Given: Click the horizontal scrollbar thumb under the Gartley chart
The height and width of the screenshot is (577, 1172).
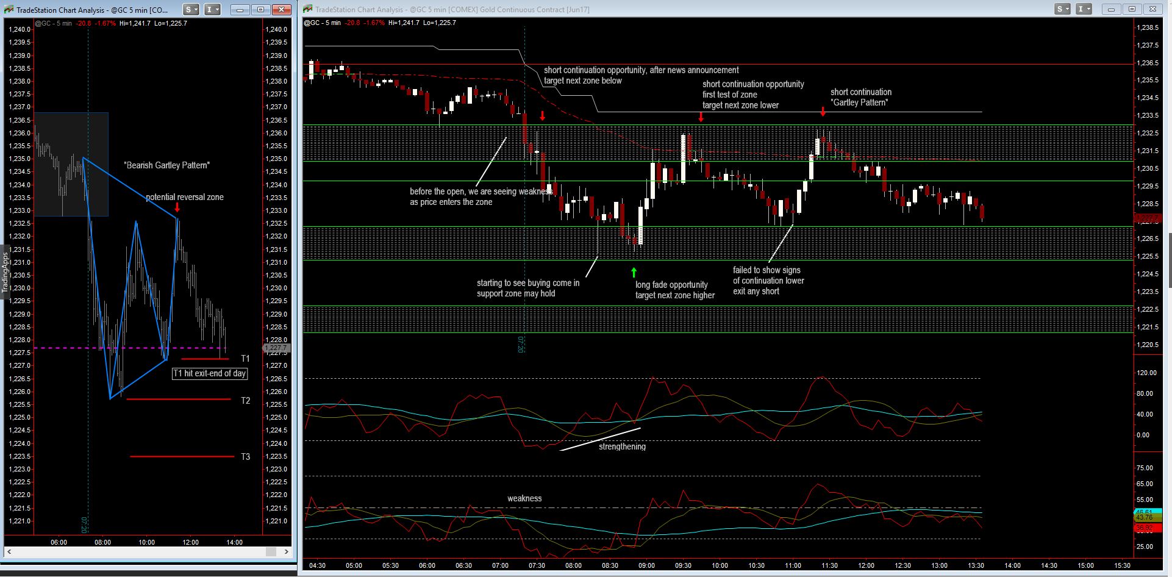Looking at the screenshot, I should tap(271, 552).
